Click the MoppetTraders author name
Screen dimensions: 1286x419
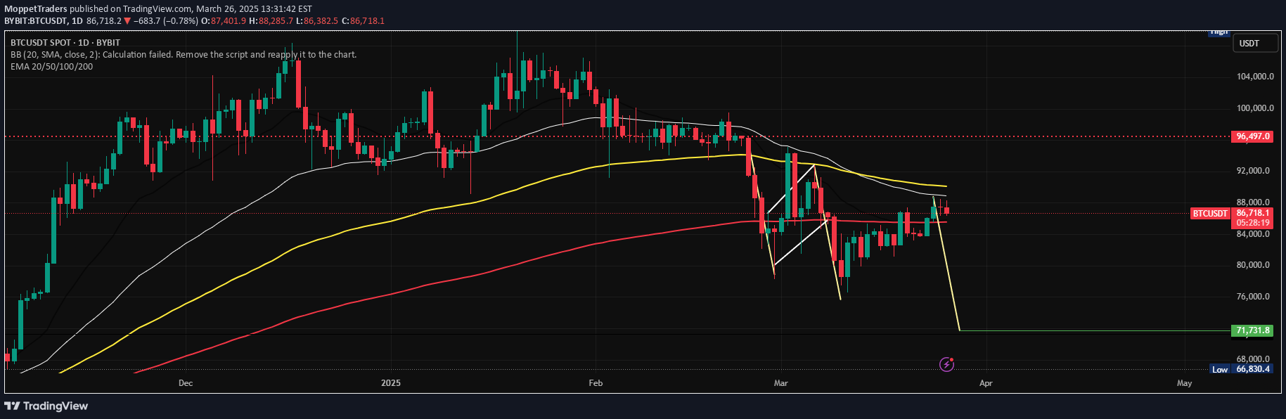pos(36,9)
